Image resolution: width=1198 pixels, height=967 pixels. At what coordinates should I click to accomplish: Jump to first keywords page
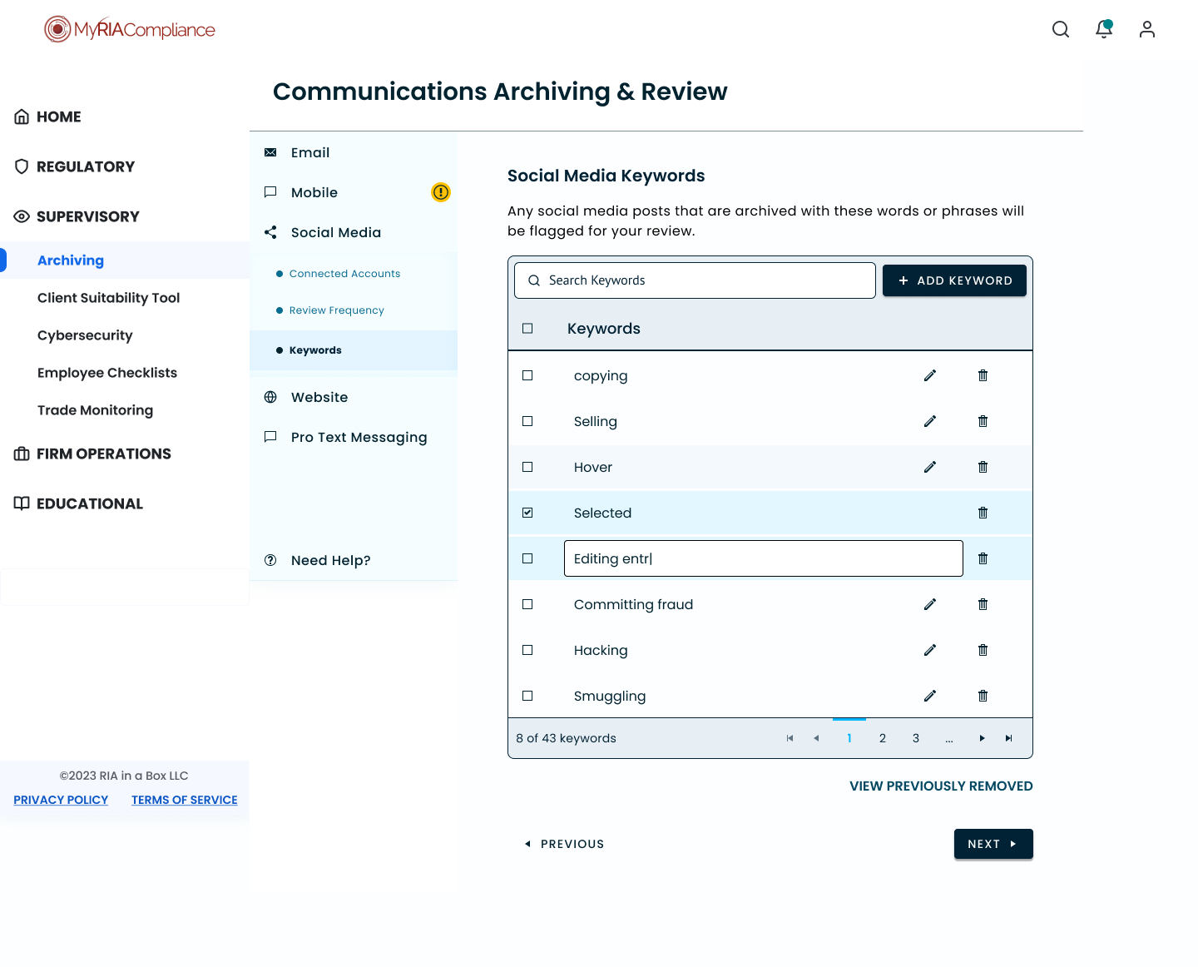coord(790,738)
